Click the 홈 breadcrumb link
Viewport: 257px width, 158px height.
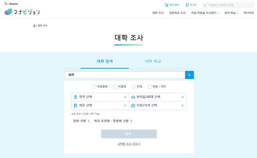34,26
